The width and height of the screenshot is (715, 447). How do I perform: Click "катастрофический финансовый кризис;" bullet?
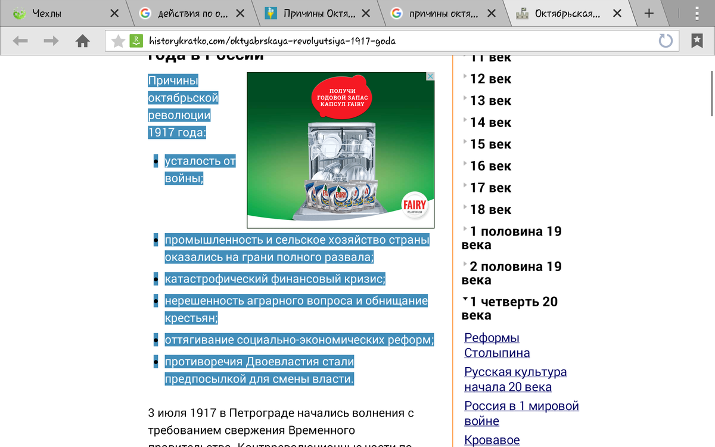tap(275, 279)
